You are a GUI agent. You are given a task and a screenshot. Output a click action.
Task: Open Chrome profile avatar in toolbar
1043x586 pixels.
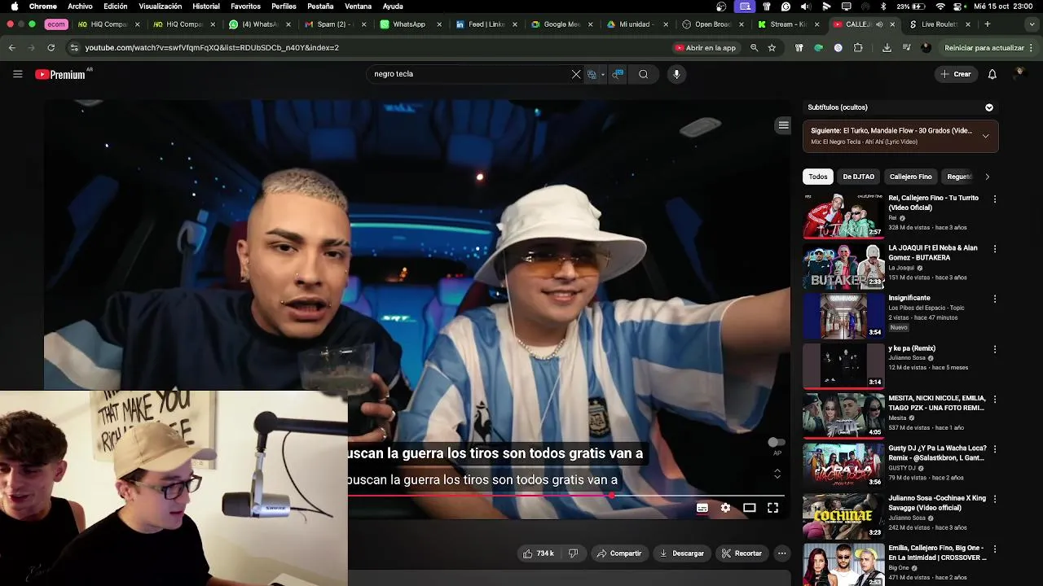coord(926,48)
